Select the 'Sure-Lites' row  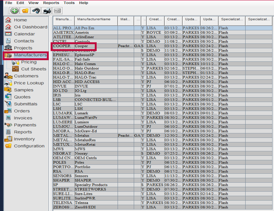[162, 194]
